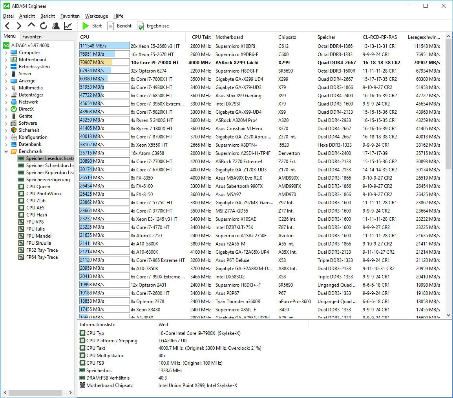The height and width of the screenshot is (398, 453).
Task: Open the Bericht menu
Action: point(47,16)
